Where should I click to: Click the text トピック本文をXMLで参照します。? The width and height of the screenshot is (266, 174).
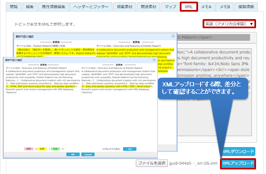pyautogui.click(x=45, y=25)
